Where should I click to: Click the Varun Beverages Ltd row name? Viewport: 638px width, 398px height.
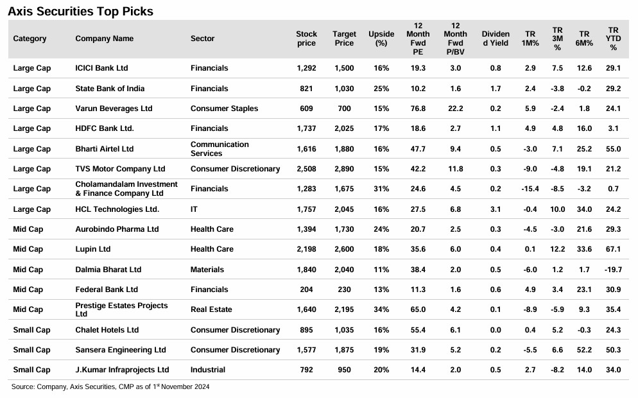tap(114, 108)
